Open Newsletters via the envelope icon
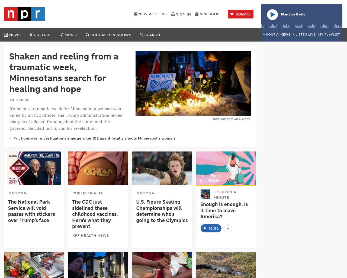Screen dimensions: 347x278 [x=136, y=14]
